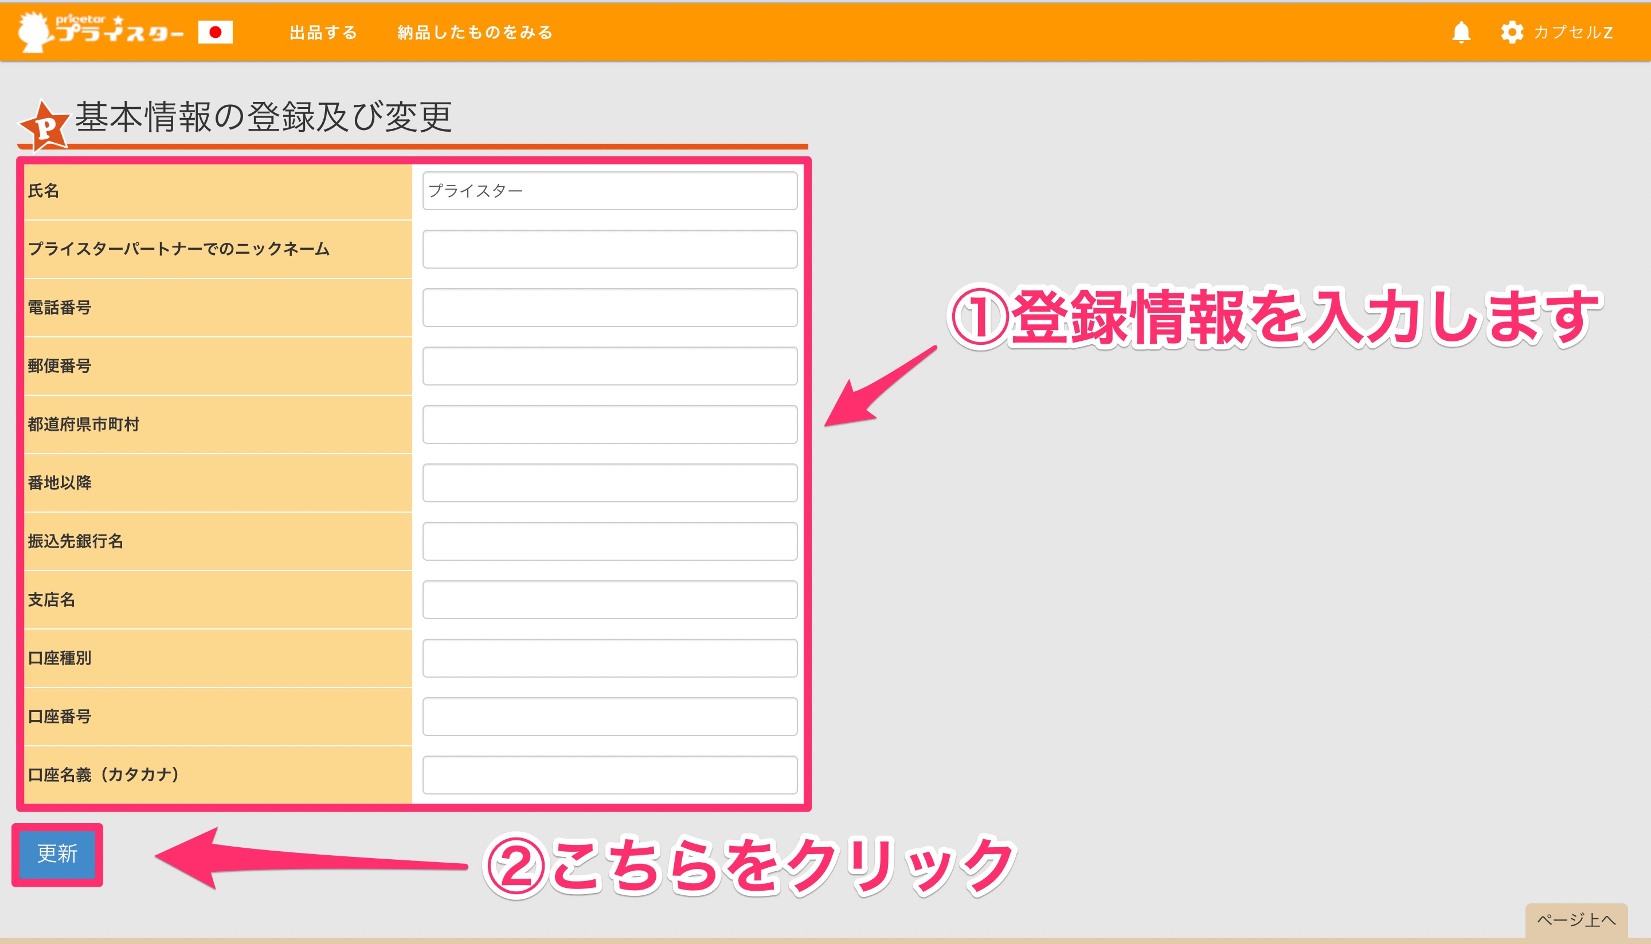This screenshot has width=1651, height=944.
Task: Focus the 番地以降 input field
Action: [x=610, y=482]
